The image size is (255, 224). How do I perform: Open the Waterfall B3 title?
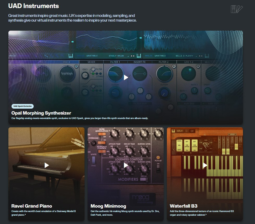[x=184, y=206]
